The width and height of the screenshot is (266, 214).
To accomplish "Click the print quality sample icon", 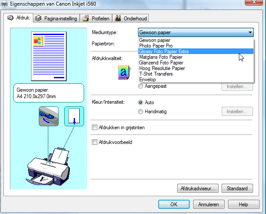I will click(124, 73).
